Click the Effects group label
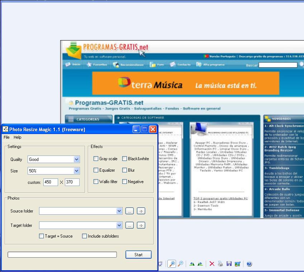Viewport: 304px width, 272px height. [x=97, y=147]
